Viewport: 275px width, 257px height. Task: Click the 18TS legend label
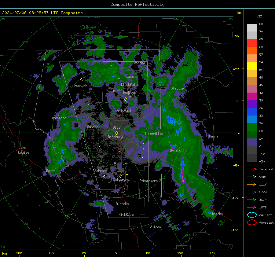pyautogui.click(x=263, y=207)
